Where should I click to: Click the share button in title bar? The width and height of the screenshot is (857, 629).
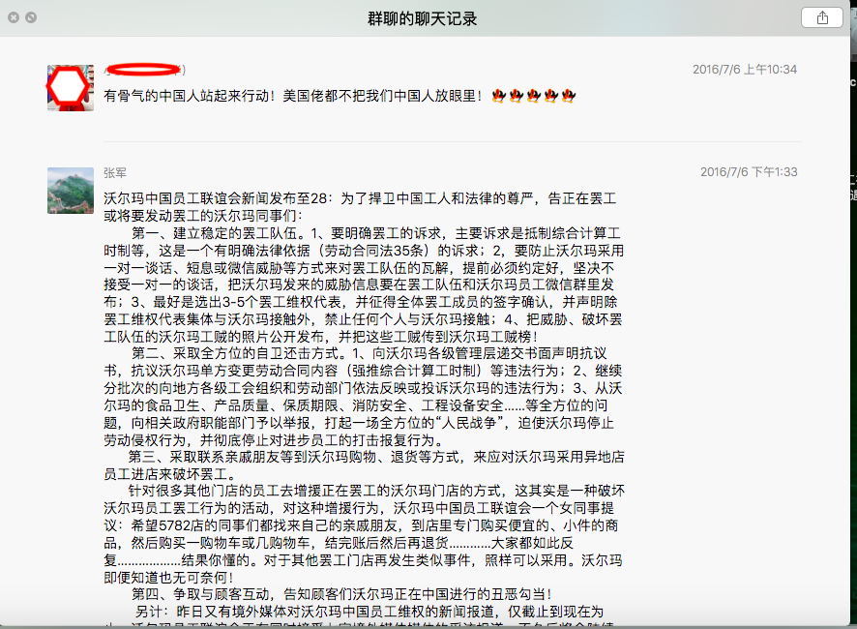(x=821, y=17)
